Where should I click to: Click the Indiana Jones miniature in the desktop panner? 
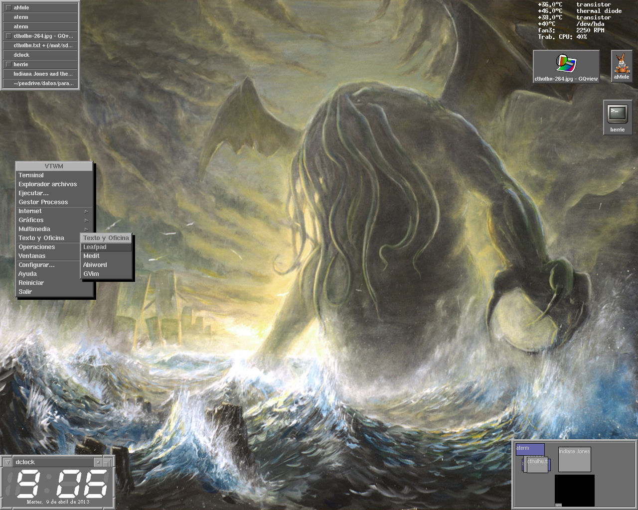pos(574,459)
